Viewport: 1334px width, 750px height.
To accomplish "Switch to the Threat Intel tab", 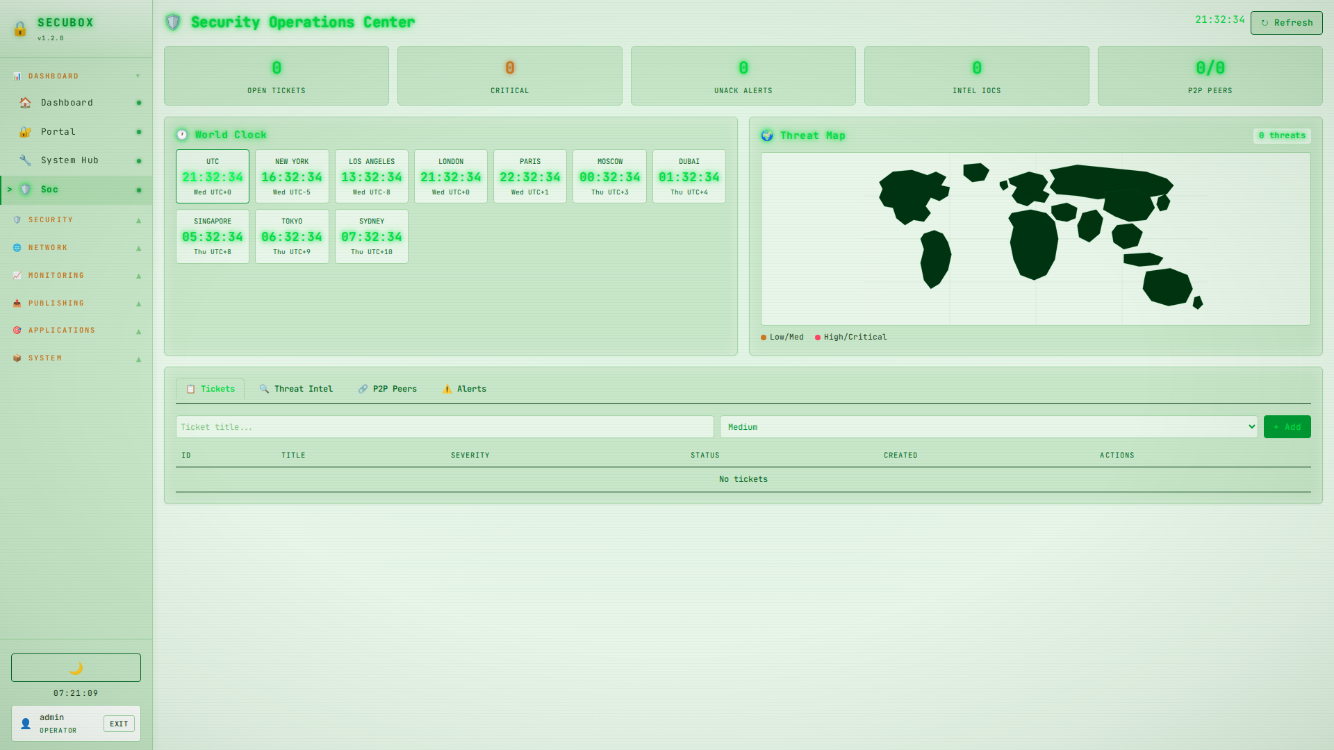I will click(x=296, y=389).
